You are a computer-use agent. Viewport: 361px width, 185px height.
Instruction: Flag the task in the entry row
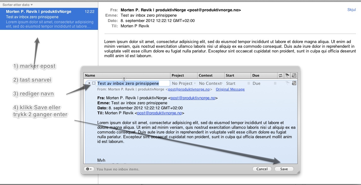287,83
